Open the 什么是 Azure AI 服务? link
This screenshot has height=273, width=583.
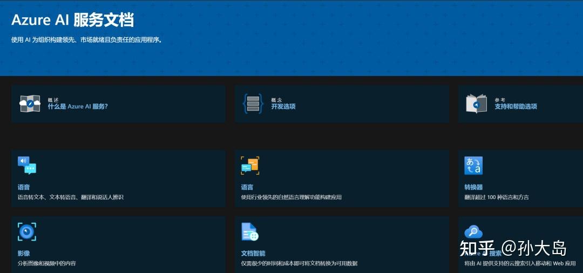(x=78, y=107)
